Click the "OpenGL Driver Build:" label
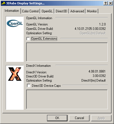Image resolution: width=114 pixels, height=124 pixels. [x=40, y=29]
